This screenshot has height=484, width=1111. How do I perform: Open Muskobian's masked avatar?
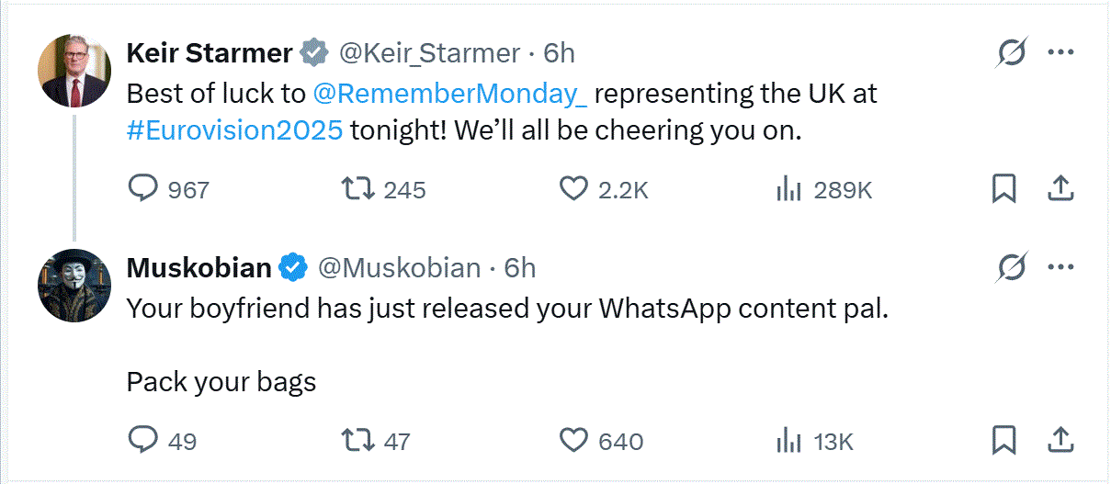tap(74, 285)
